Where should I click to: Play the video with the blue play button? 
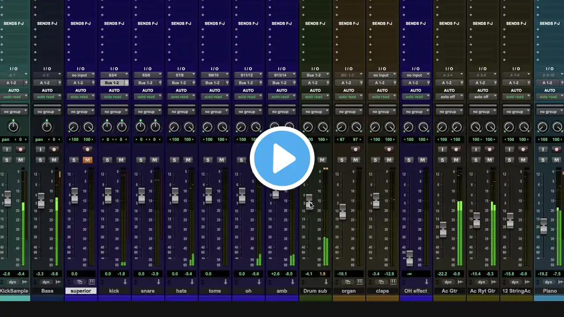(x=282, y=158)
